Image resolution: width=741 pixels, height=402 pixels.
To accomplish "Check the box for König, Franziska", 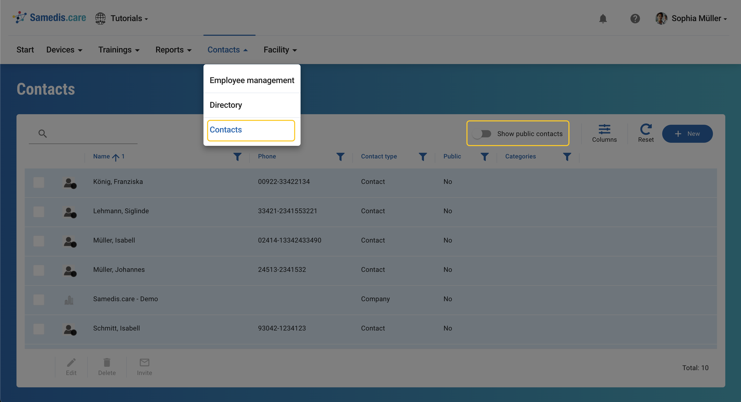I will point(39,182).
